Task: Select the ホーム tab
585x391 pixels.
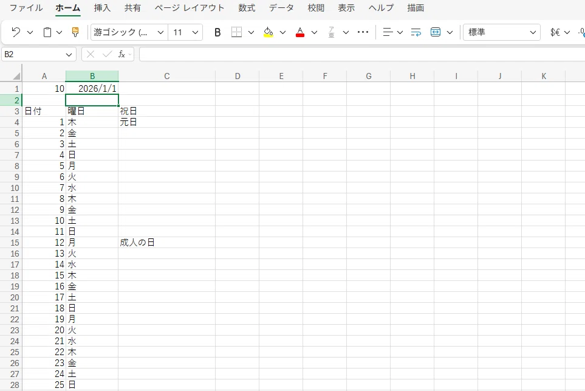Action: [68, 8]
